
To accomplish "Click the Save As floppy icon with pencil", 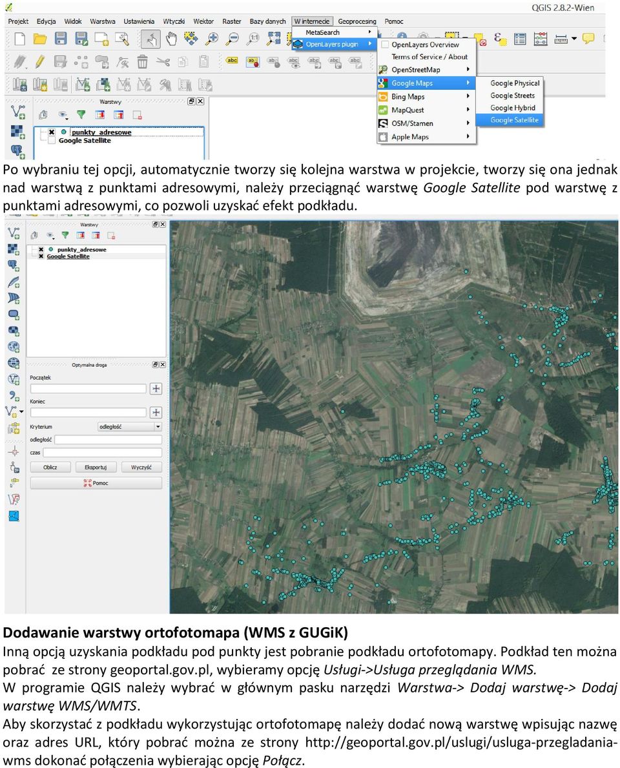I will coord(81,39).
